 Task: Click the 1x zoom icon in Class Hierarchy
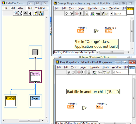tap(15, 13)
